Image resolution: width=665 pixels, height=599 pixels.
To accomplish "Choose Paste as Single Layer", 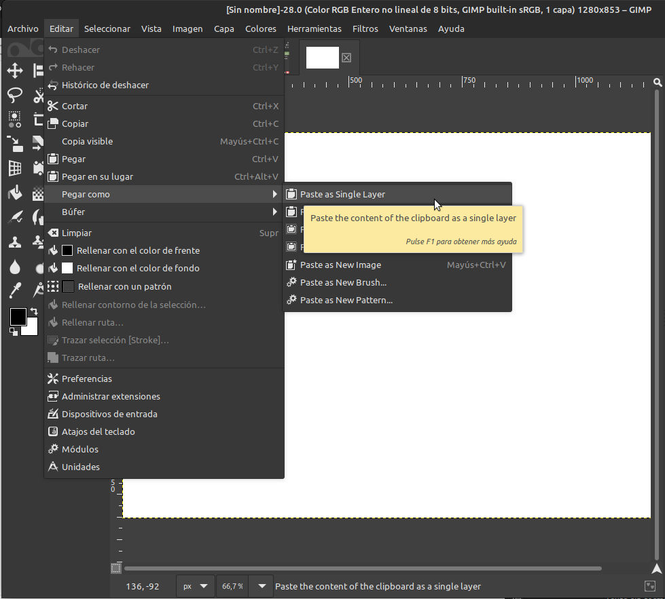I will (397, 194).
